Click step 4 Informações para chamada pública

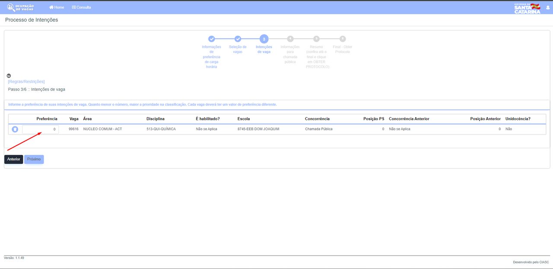click(290, 39)
